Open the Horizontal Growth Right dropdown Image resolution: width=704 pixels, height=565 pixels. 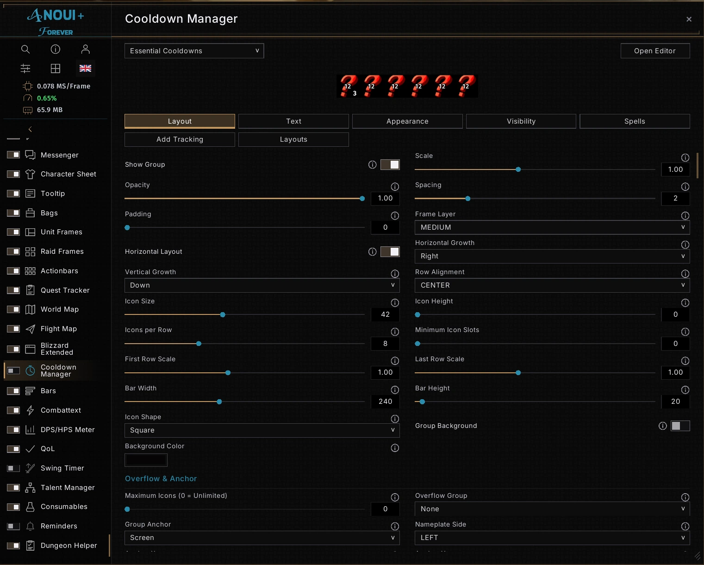tap(552, 256)
